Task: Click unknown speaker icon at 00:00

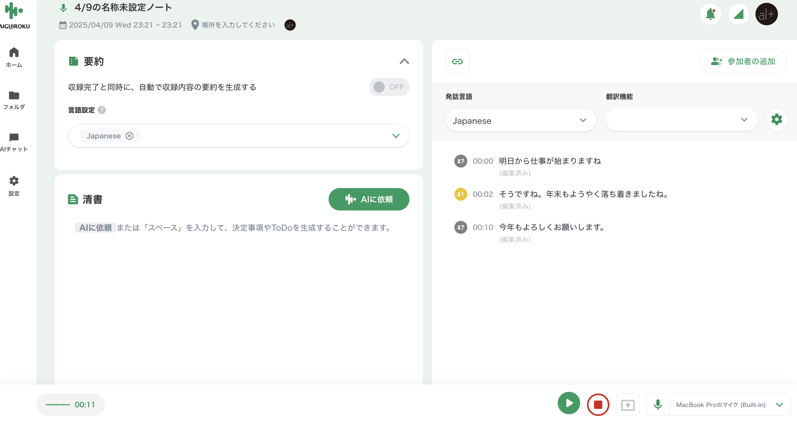Action: 460,161
